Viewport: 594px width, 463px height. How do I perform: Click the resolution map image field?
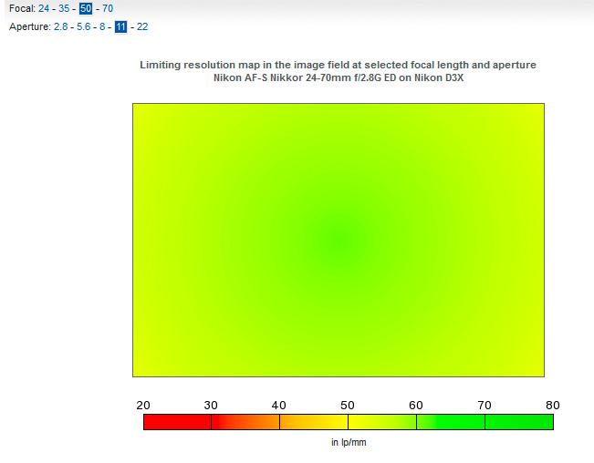click(339, 240)
